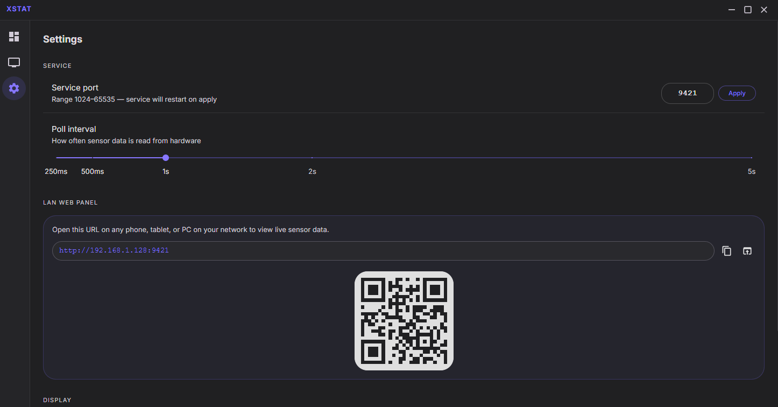Click the highlighted Settings gear in the sidebar

pyautogui.click(x=13, y=88)
